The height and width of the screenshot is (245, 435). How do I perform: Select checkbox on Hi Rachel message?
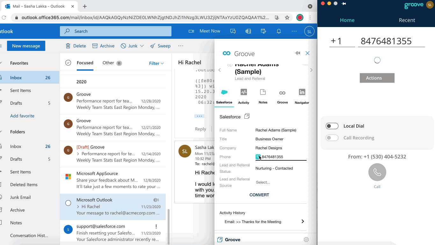[68, 203]
